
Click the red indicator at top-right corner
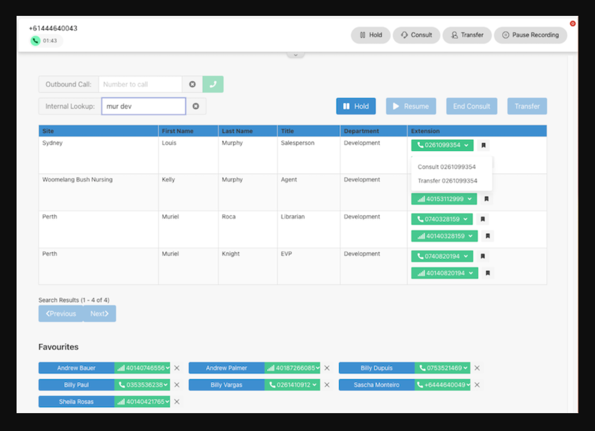pos(572,24)
